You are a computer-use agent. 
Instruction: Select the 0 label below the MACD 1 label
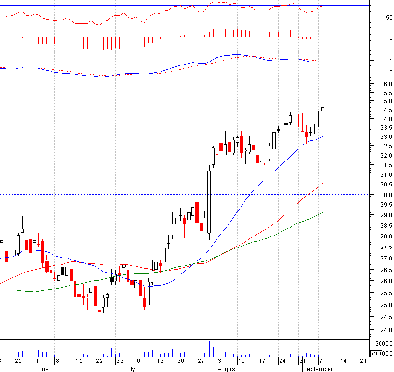click(391, 73)
